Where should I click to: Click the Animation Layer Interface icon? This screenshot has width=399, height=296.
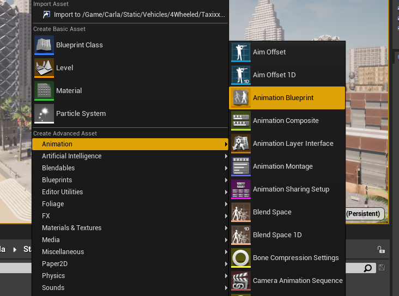coord(241,144)
